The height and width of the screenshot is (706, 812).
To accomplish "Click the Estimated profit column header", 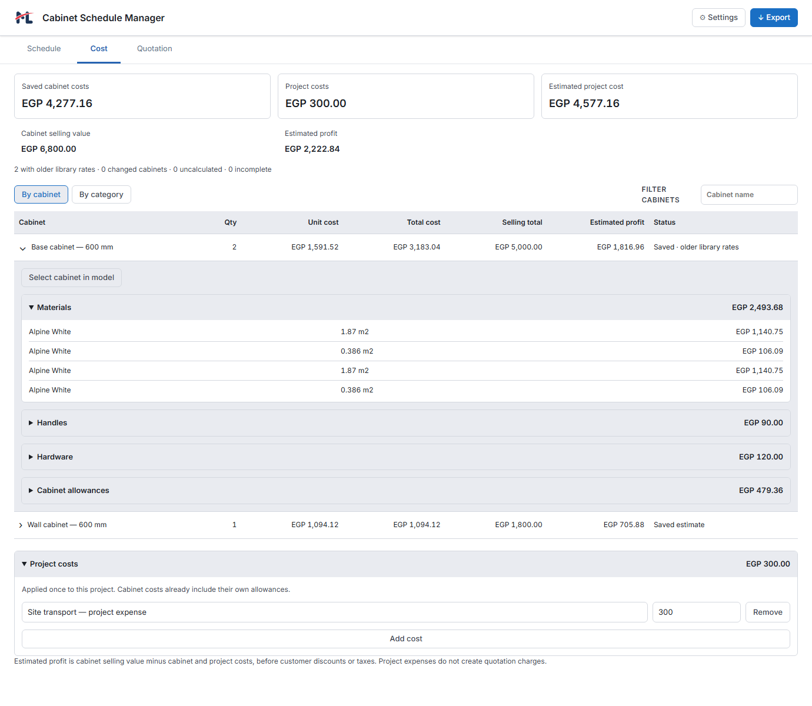I will pos(617,222).
